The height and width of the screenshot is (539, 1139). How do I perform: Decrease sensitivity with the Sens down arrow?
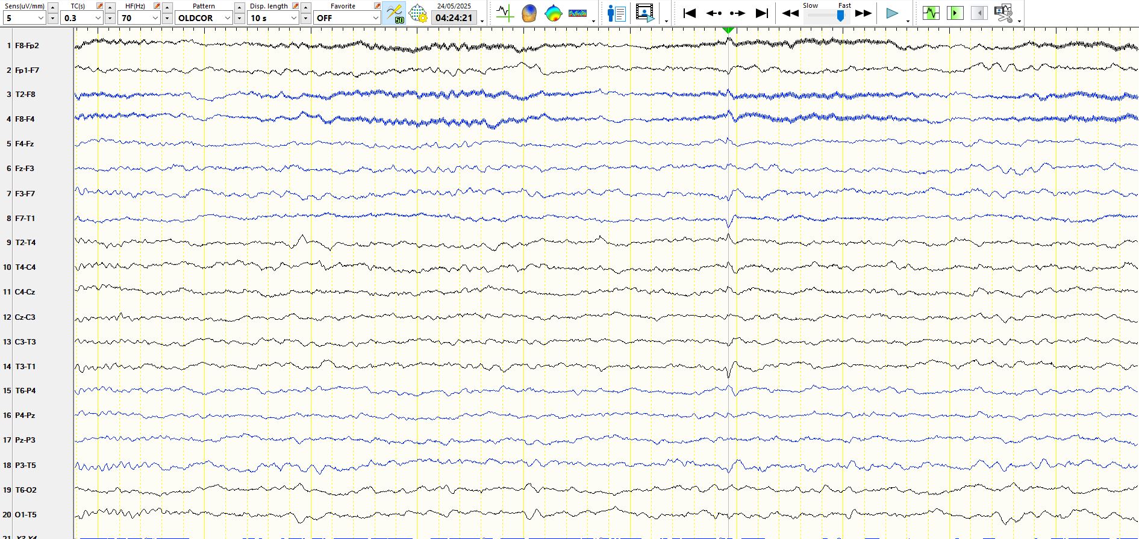[x=53, y=18]
